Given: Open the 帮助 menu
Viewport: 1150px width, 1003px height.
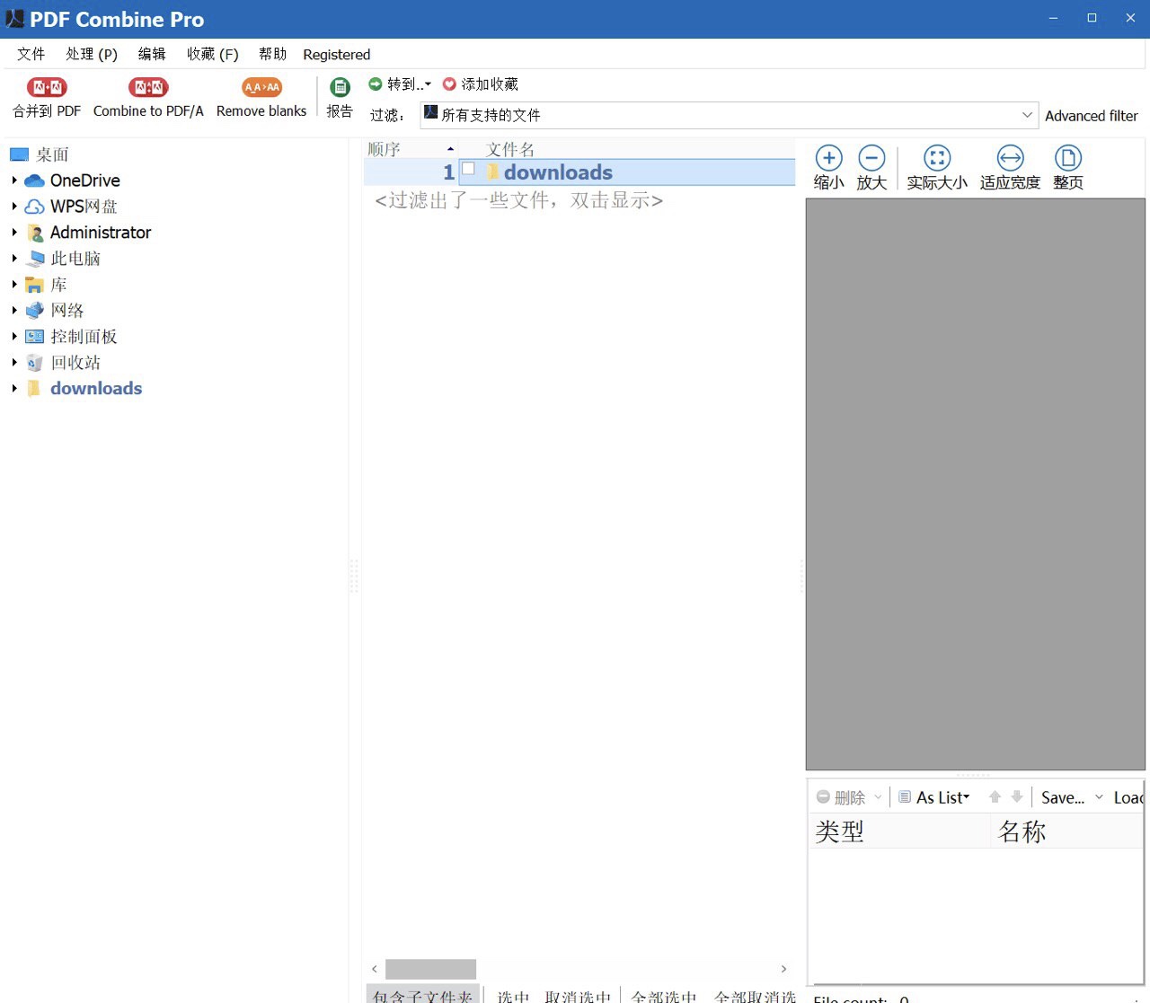Looking at the screenshot, I should 272,54.
